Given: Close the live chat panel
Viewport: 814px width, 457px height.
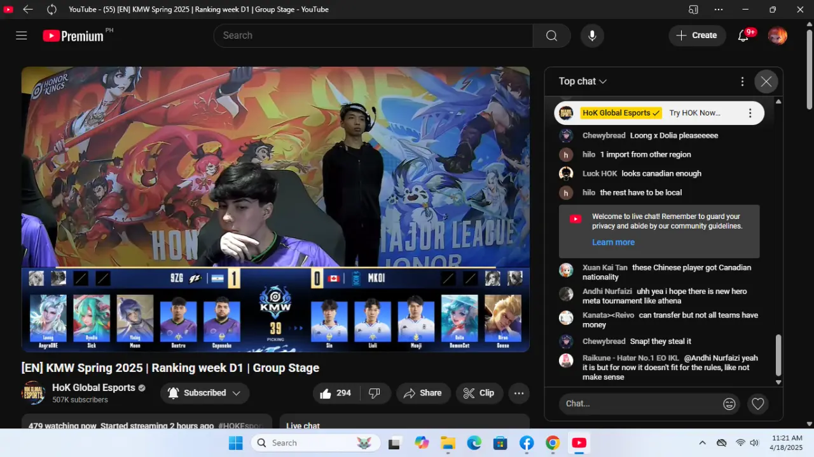Looking at the screenshot, I should click(766, 81).
